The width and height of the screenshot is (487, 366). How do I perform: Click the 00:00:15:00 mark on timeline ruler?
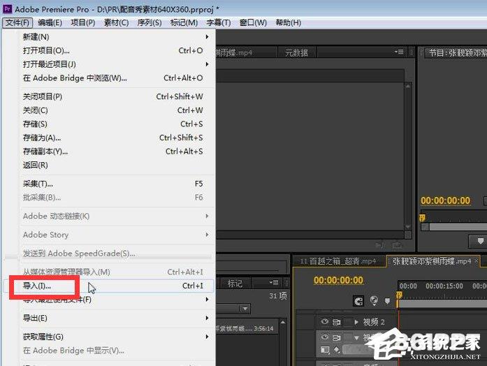click(444, 286)
